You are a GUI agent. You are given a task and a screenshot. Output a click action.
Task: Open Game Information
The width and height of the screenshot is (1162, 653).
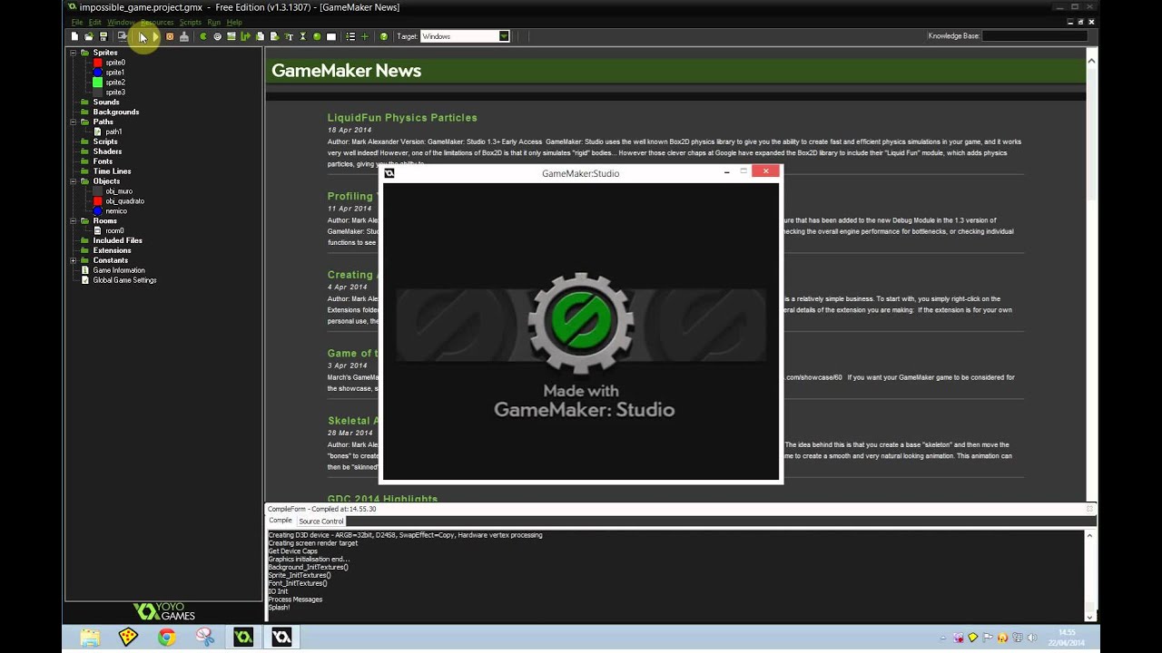point(119,270)
